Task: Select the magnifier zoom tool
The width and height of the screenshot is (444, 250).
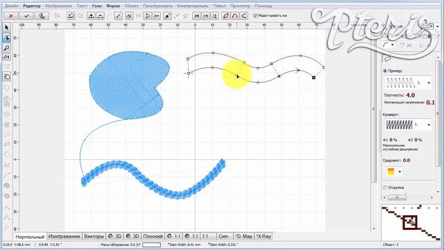Action: coord(7,48)
